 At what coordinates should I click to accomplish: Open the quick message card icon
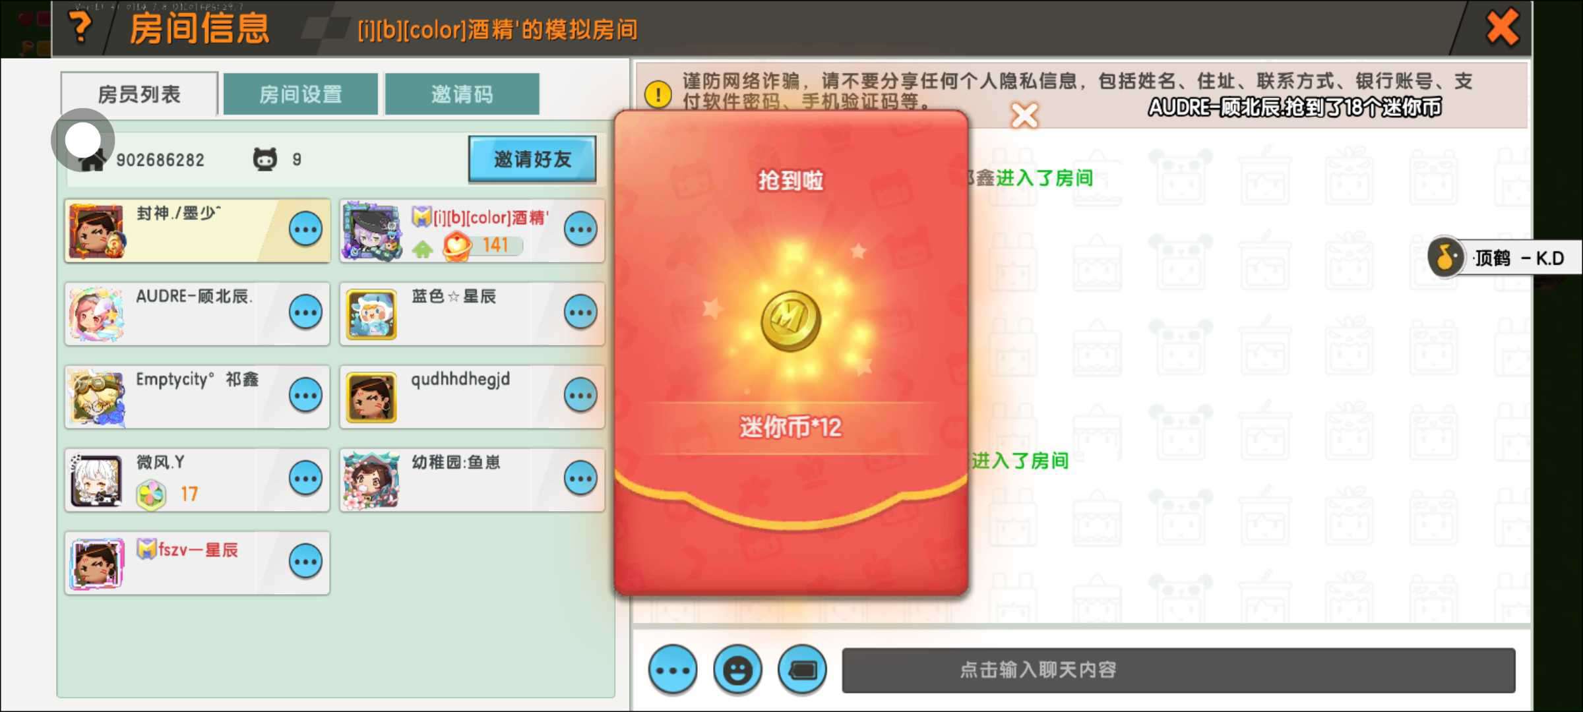coord(802,670)
